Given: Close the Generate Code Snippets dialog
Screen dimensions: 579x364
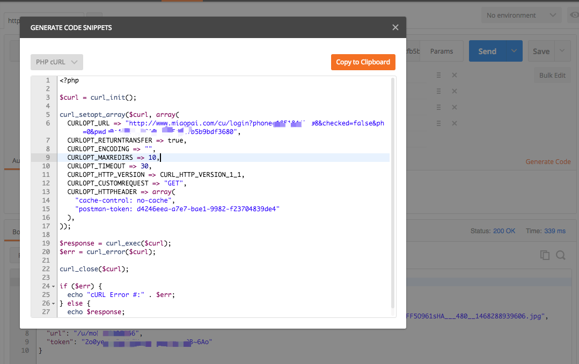Looking at the screenshot, I should (395, 27).
